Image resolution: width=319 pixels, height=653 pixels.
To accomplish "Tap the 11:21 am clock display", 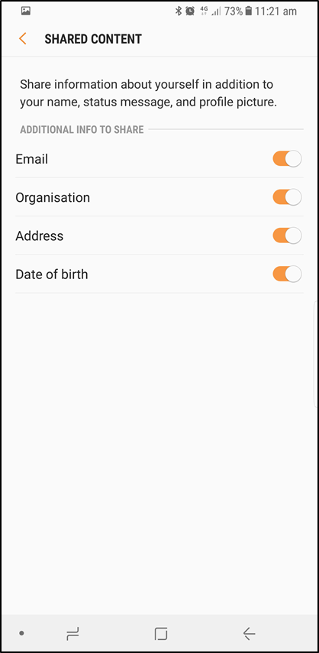I will coord(275,11).
